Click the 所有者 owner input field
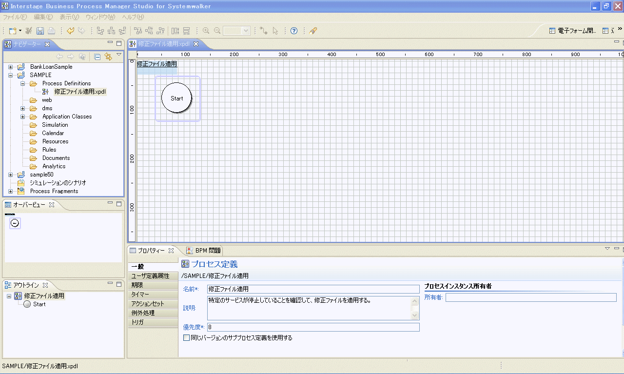 [x=531, y=297]
